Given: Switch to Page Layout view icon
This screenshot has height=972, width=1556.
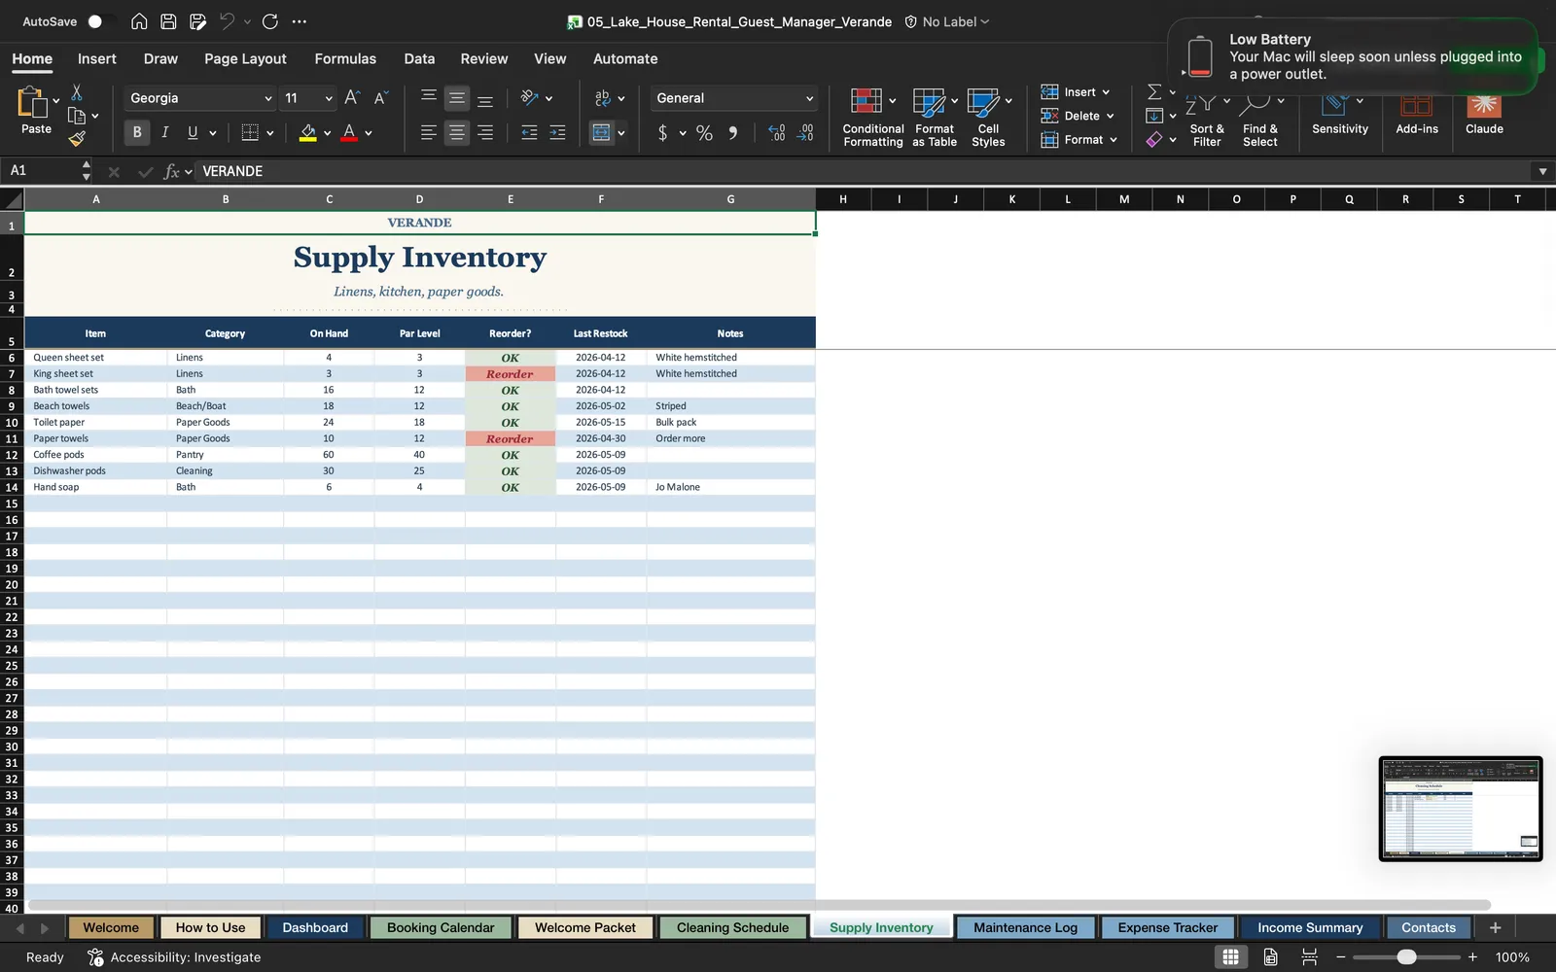Looking at the screenshot, I should (1270, 956).
